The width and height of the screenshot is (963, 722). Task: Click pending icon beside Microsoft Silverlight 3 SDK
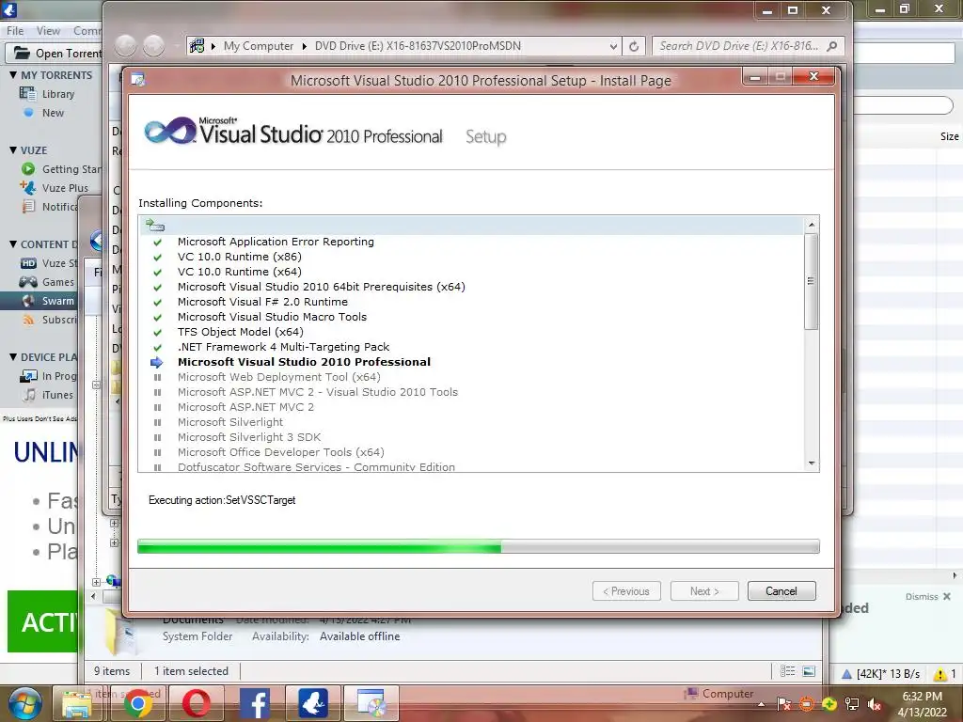157,437
